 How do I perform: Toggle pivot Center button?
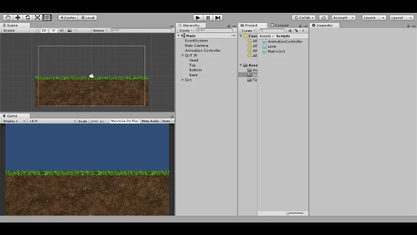coord(68,17)
